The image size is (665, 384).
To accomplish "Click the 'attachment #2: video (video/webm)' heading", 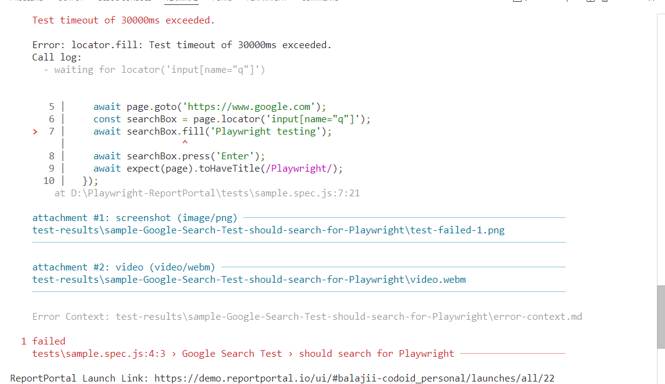I will (x=123, y=267).
